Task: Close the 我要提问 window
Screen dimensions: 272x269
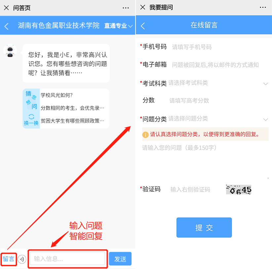Action: point(143,7)
